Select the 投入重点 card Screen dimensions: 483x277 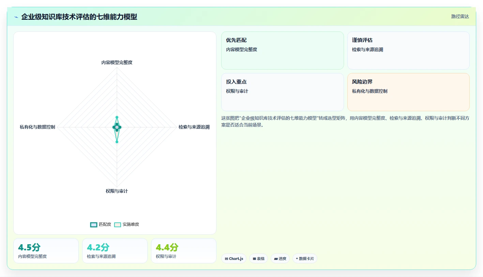coord(283,92)
